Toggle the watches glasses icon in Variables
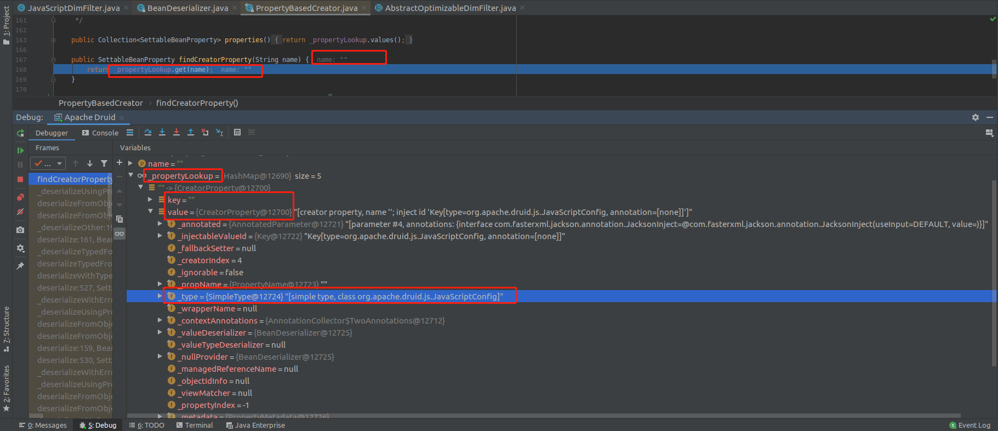 [x=119, y=234]
